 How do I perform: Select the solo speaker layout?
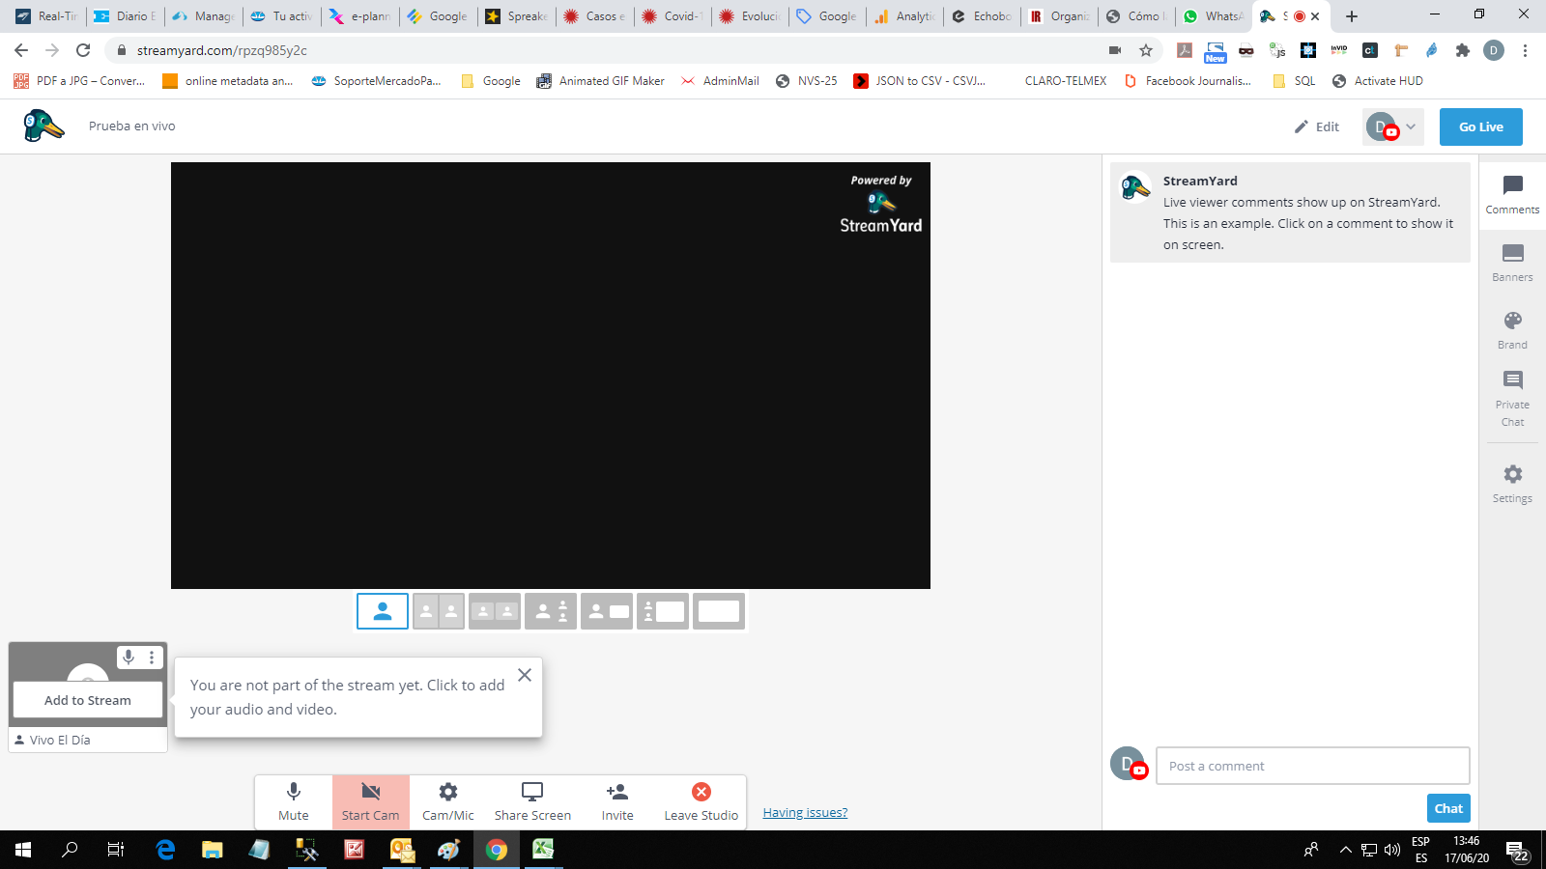tap(382, 610)
